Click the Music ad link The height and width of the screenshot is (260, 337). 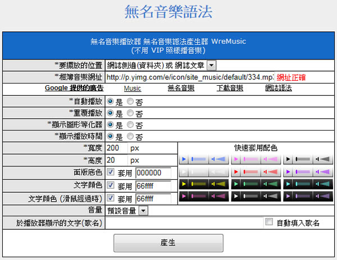tap(132, 89)
